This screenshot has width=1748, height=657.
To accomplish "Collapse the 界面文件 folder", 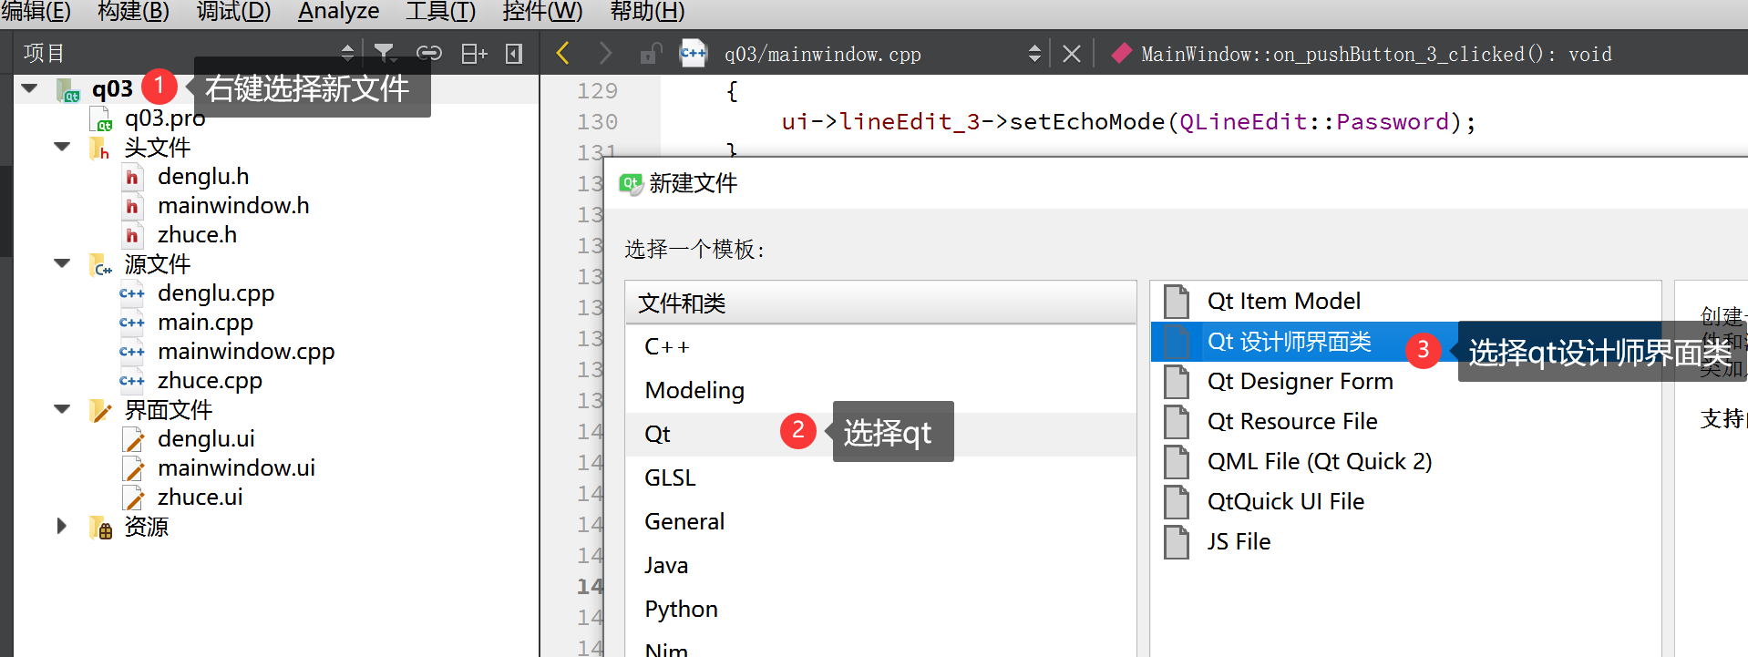I will (62, 409).
